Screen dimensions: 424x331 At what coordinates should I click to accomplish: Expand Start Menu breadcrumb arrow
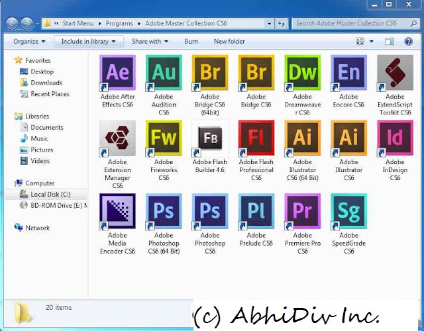pos(100,24)
